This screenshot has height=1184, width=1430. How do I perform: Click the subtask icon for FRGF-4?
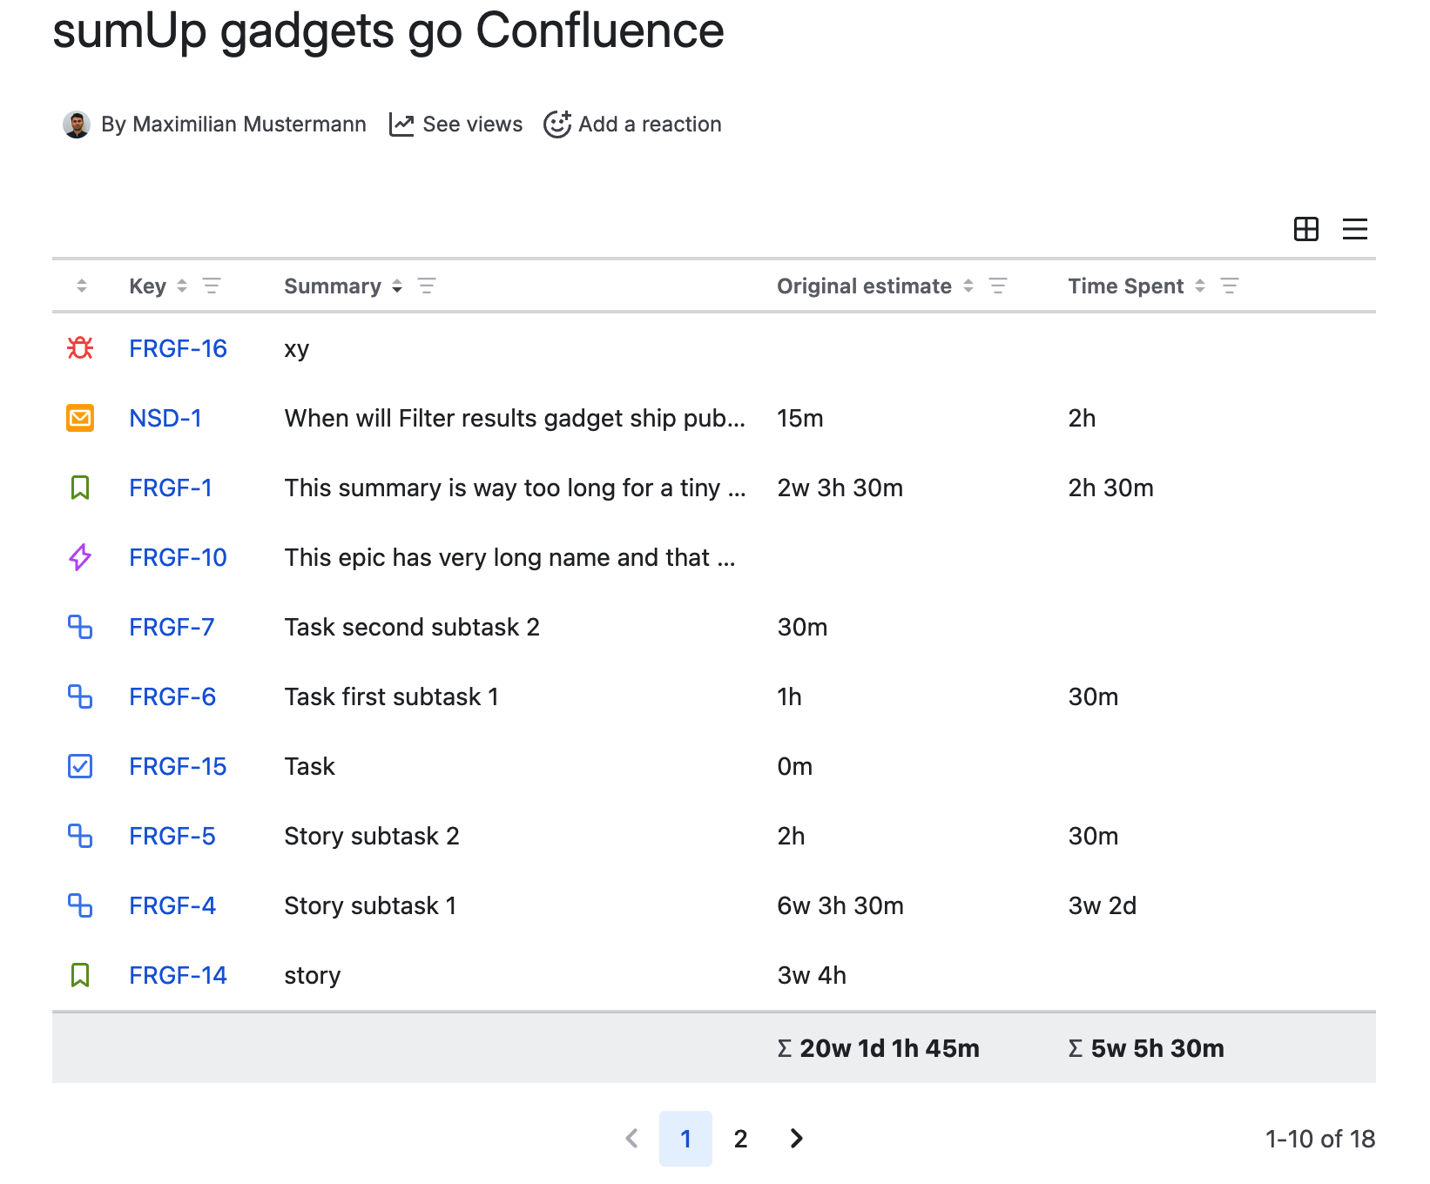[80, 905]
